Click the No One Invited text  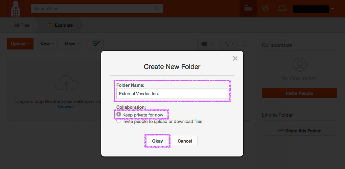[x=299, y=78]
